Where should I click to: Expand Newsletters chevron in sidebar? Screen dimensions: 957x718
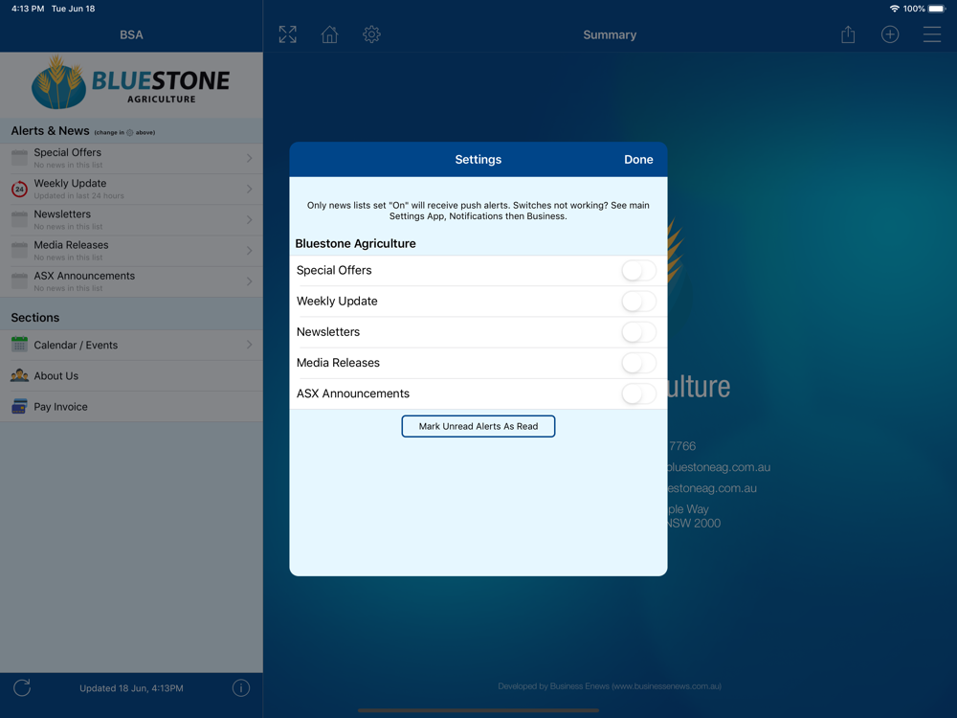(x=249, y=220)
